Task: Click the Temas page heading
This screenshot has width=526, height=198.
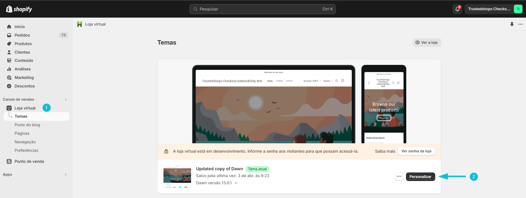Action: (167, 43)
